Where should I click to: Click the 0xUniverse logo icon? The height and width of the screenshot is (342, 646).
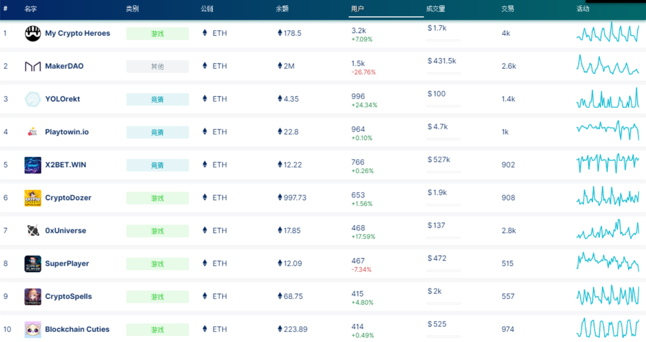click(x=33, y=231)
